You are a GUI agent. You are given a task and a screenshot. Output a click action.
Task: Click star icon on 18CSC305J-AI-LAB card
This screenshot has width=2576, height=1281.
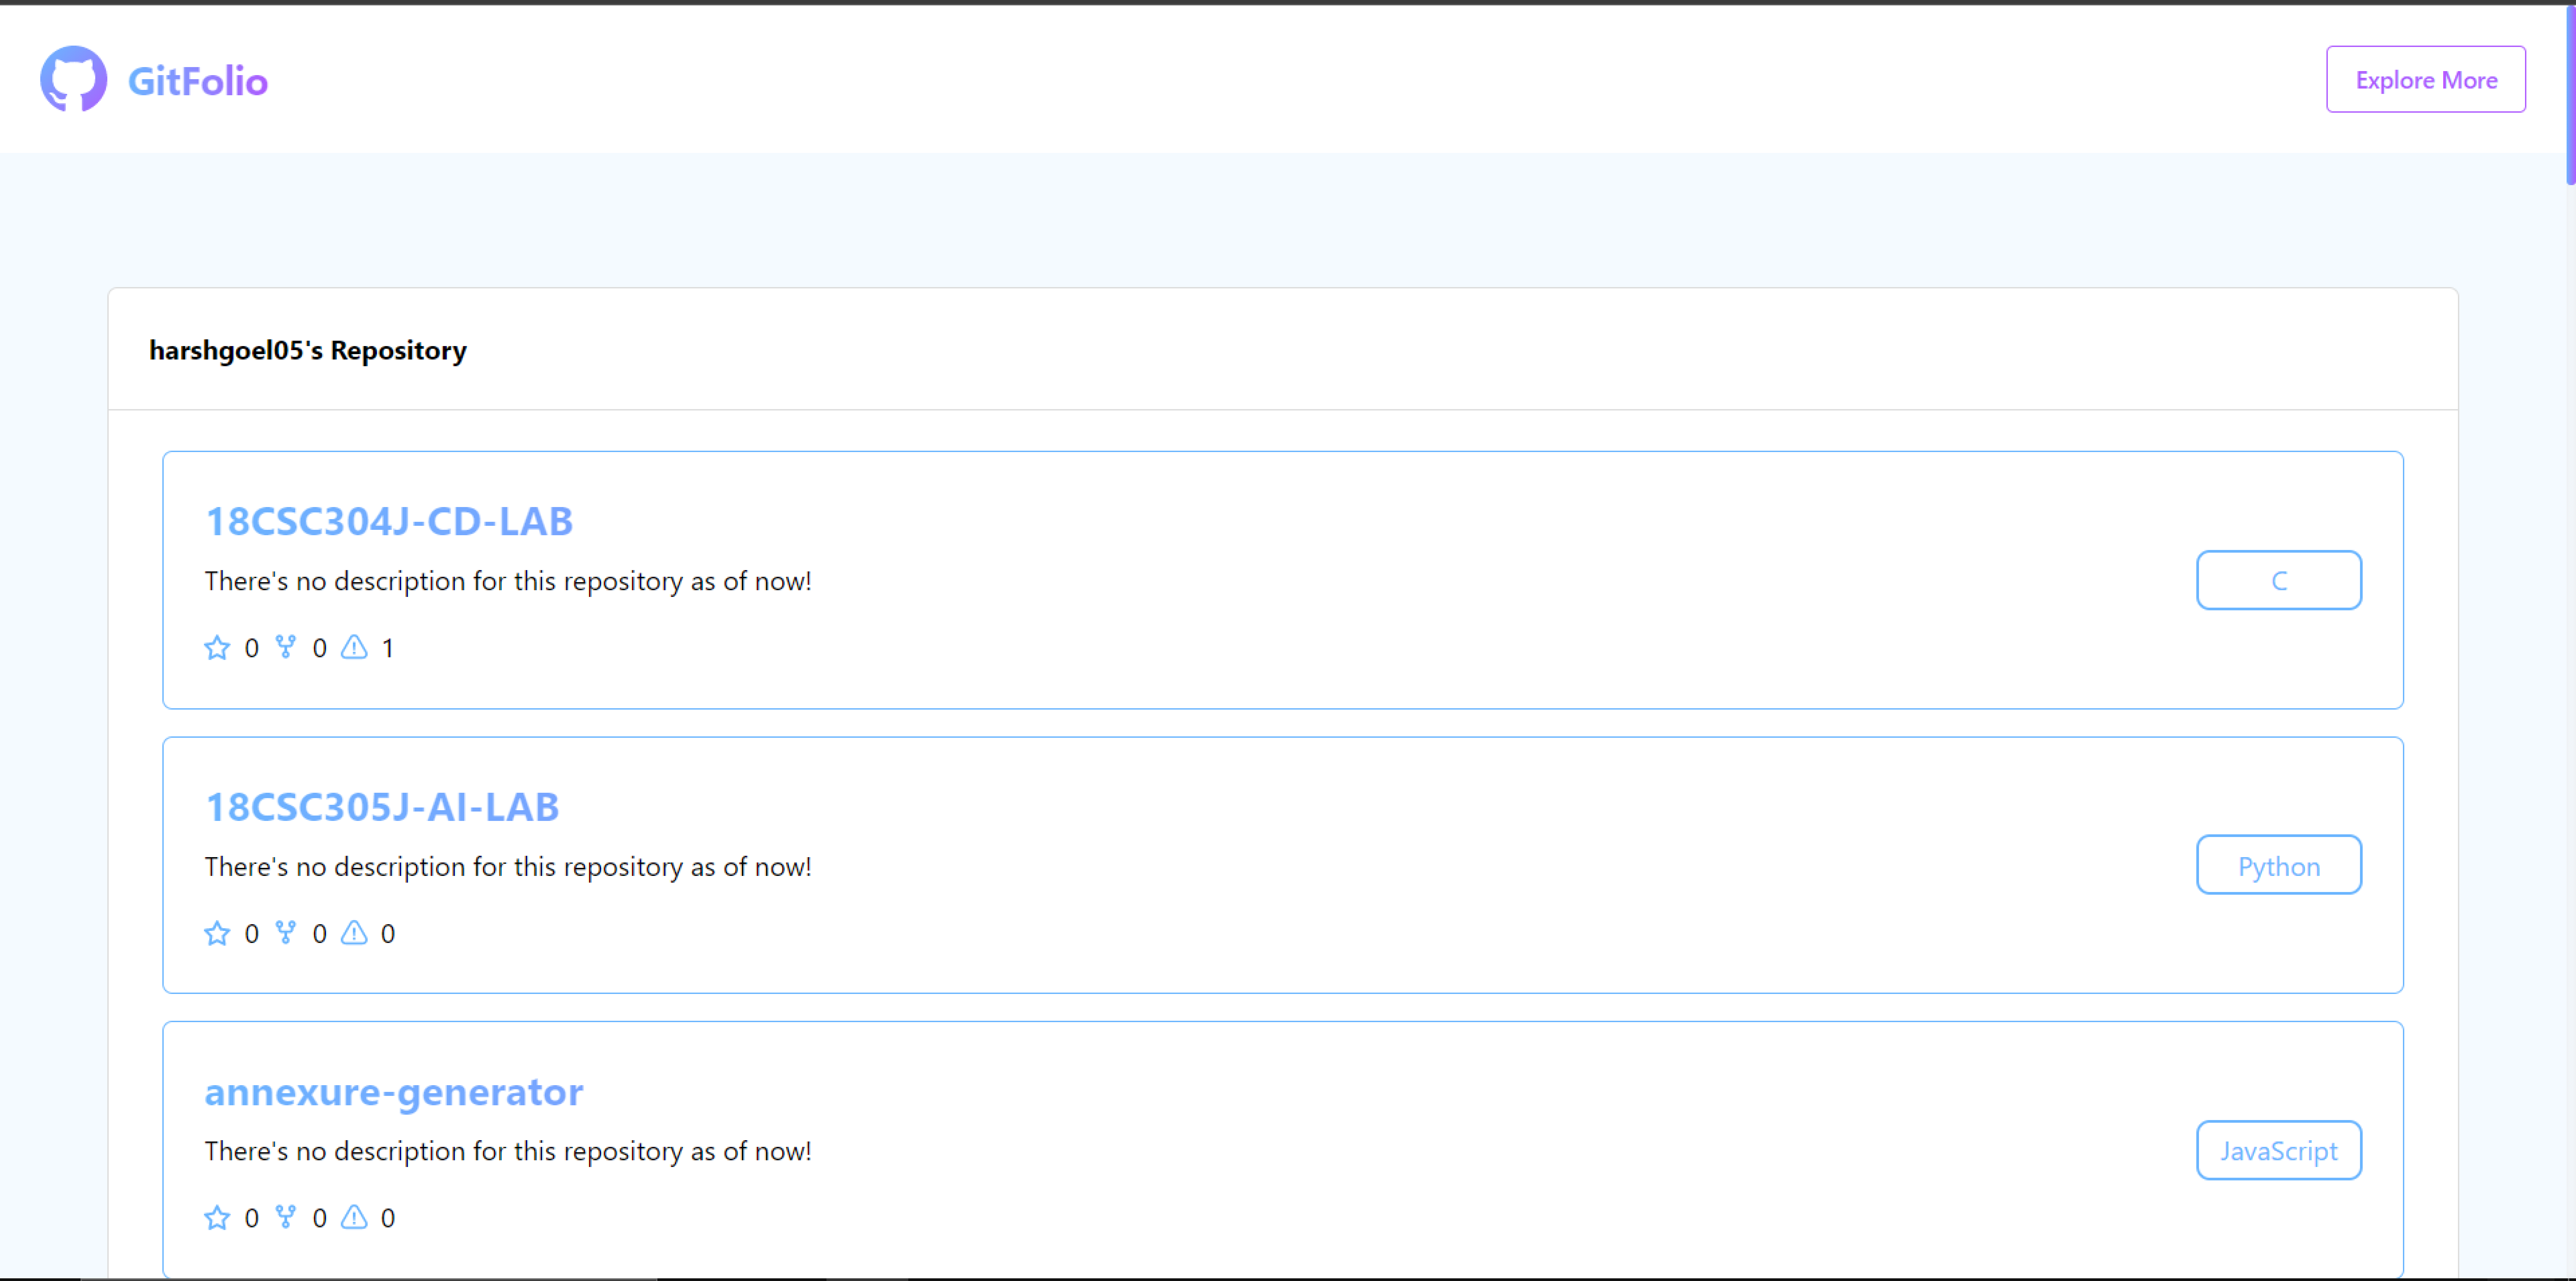tap(217, 933)
